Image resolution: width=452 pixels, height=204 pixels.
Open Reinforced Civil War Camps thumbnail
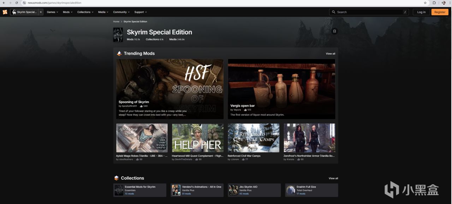point(254,138)
